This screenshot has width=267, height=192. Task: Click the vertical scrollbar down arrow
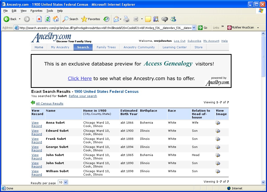click(263, 182)
